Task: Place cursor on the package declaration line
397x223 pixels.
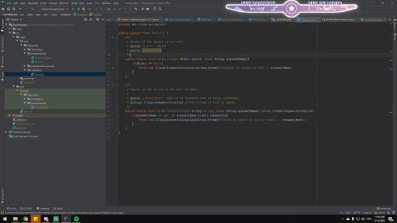Action: pos(142,25)
